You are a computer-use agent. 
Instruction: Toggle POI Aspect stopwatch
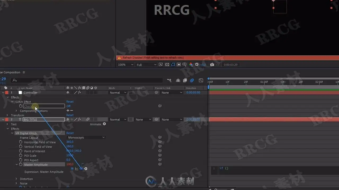click(21, 160)
